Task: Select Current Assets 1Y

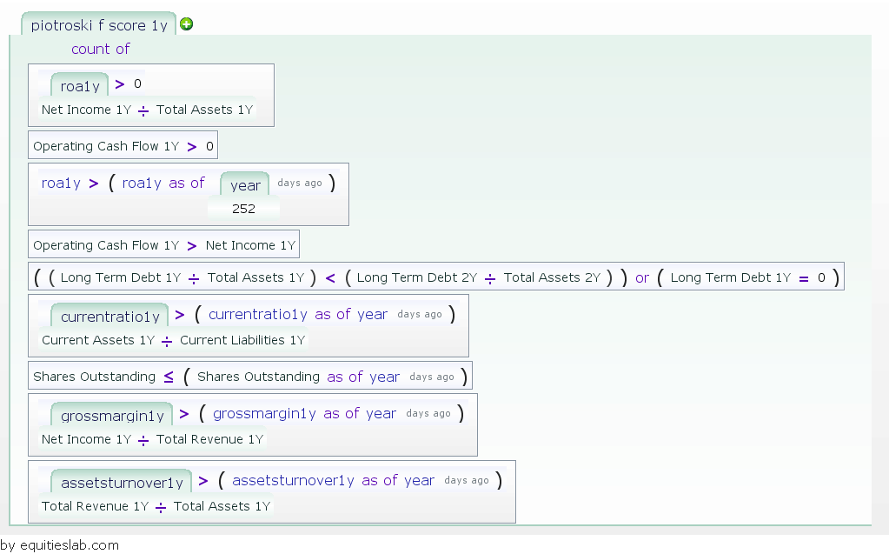Action: coord(98,340)
